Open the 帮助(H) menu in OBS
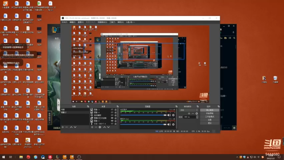284x160 pixels. pos(121,22)
